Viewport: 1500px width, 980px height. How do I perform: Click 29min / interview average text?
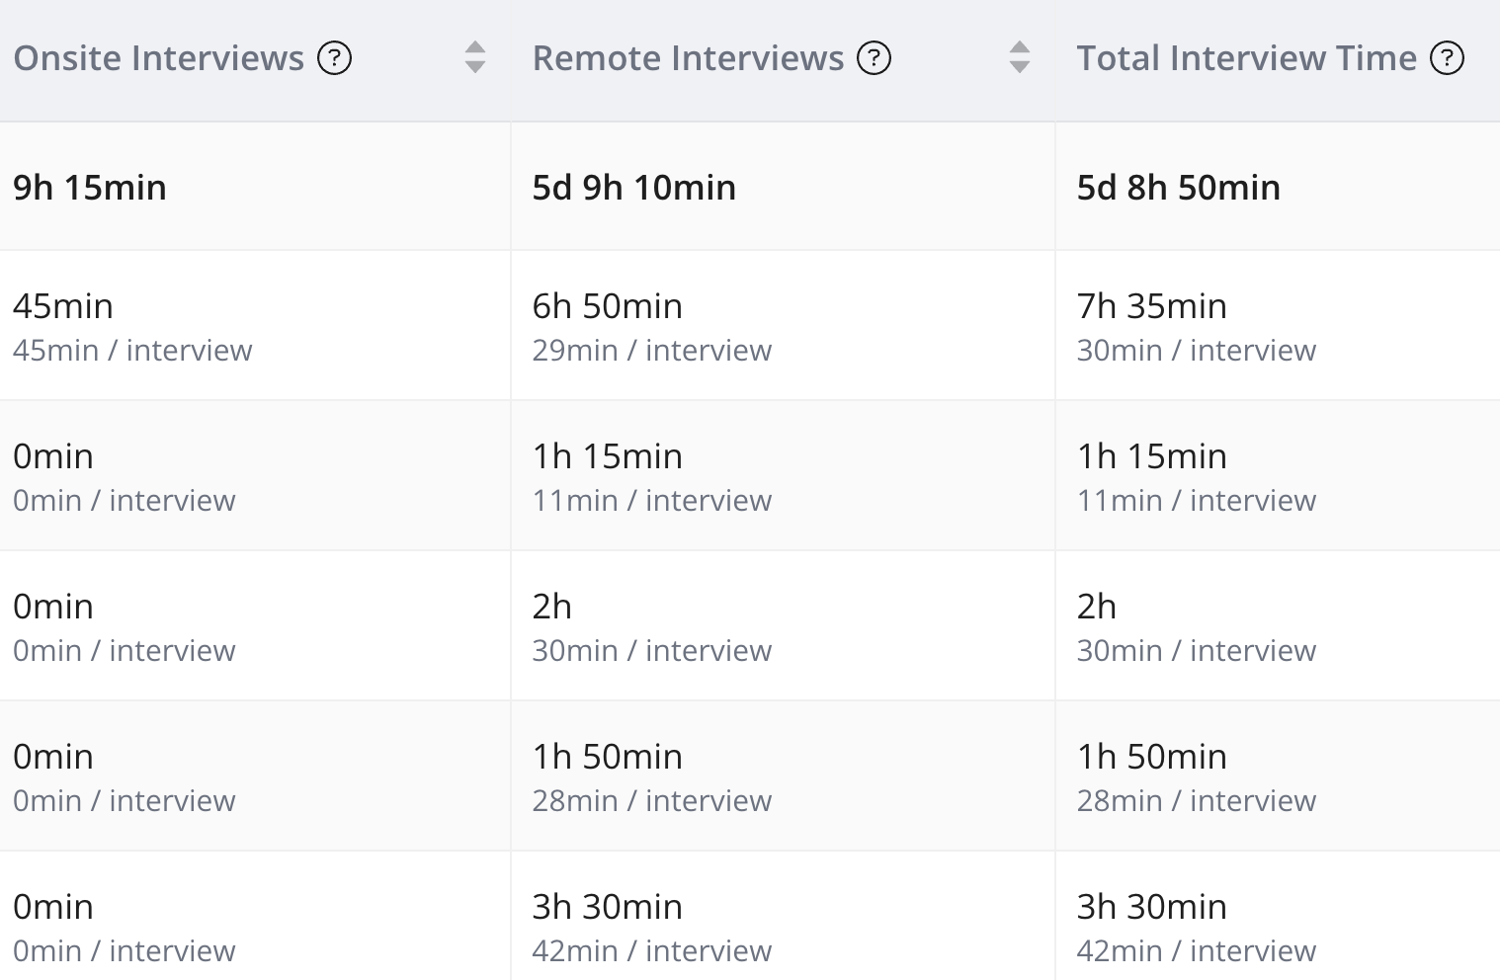[651, 351]
